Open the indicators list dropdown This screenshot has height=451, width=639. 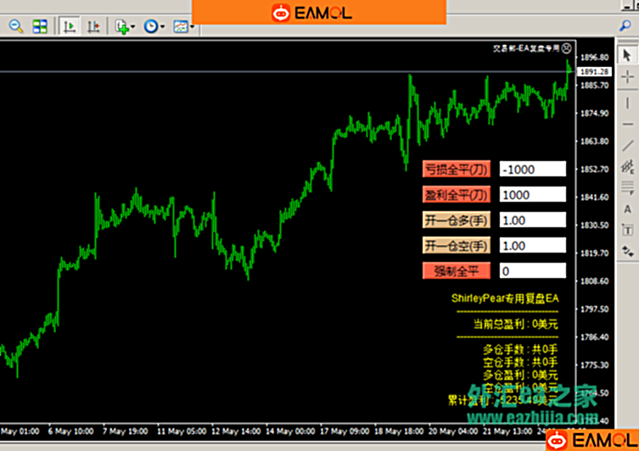click(125, 26)
